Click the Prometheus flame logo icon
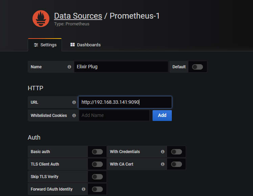Image resolution: width=253 pixels, height=196 pixels. [x=41, y=19]
